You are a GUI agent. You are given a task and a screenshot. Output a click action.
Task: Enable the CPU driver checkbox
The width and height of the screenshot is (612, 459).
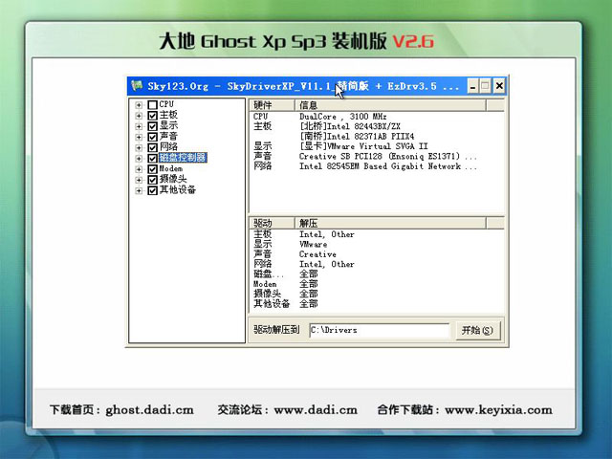(x=153, y=104)
